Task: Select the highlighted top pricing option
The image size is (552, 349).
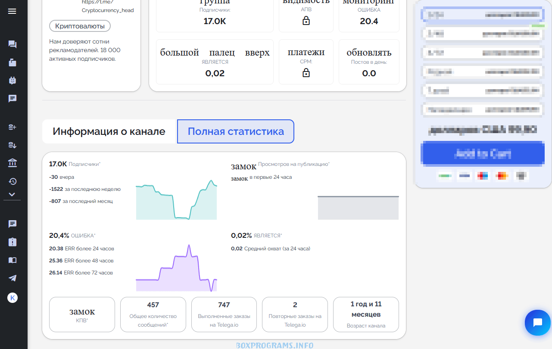Action: click(482, 14)
